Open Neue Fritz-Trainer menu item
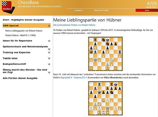 (101, 10)
